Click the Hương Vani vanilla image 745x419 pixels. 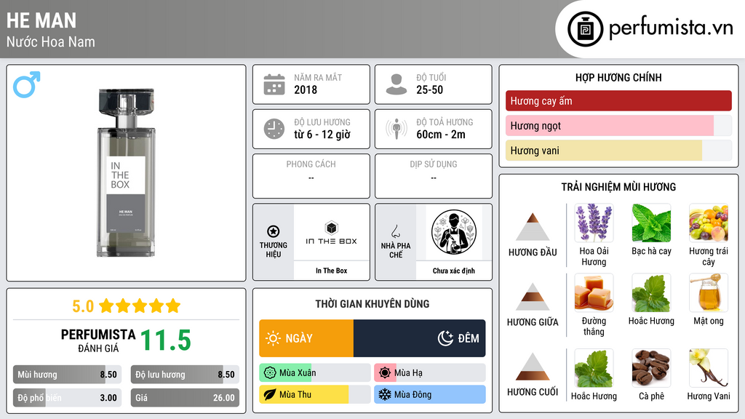coord(709,368)
